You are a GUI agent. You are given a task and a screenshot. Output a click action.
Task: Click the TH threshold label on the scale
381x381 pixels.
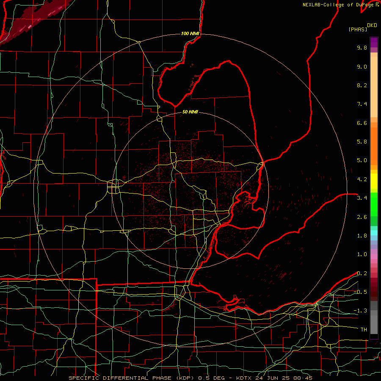[364, 330]
